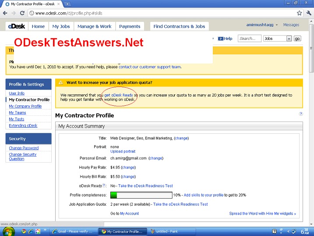Change the Hourly Pay Rate
This screenshot has height=236, width=314.
click(128, 168)
